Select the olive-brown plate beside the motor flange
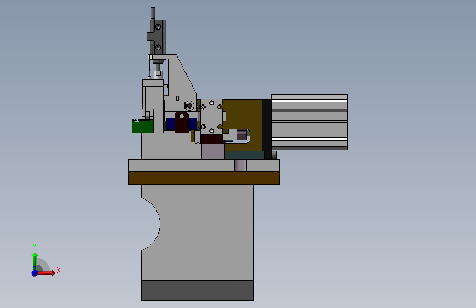The height and width of the screenshot is (308, 476). [243, 115]
